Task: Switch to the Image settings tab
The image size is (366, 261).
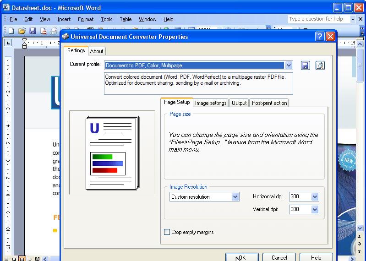Action: tap(211, 103)
